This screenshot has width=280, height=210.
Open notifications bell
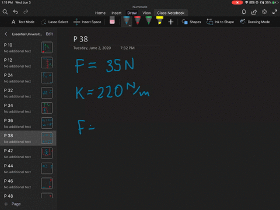pyautogui.click(x=244, y=12)
